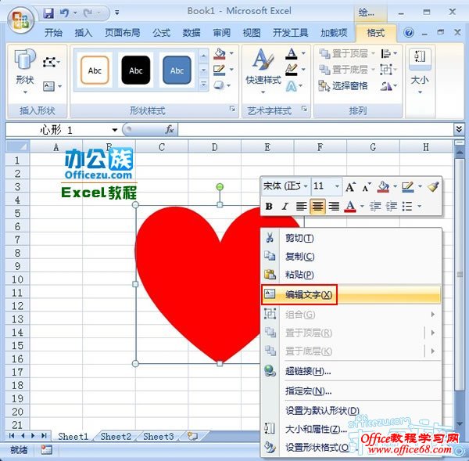
Task: Choose 超链接(H)... in the context menu
Action: pyautogui.click(x=351, y=372)
